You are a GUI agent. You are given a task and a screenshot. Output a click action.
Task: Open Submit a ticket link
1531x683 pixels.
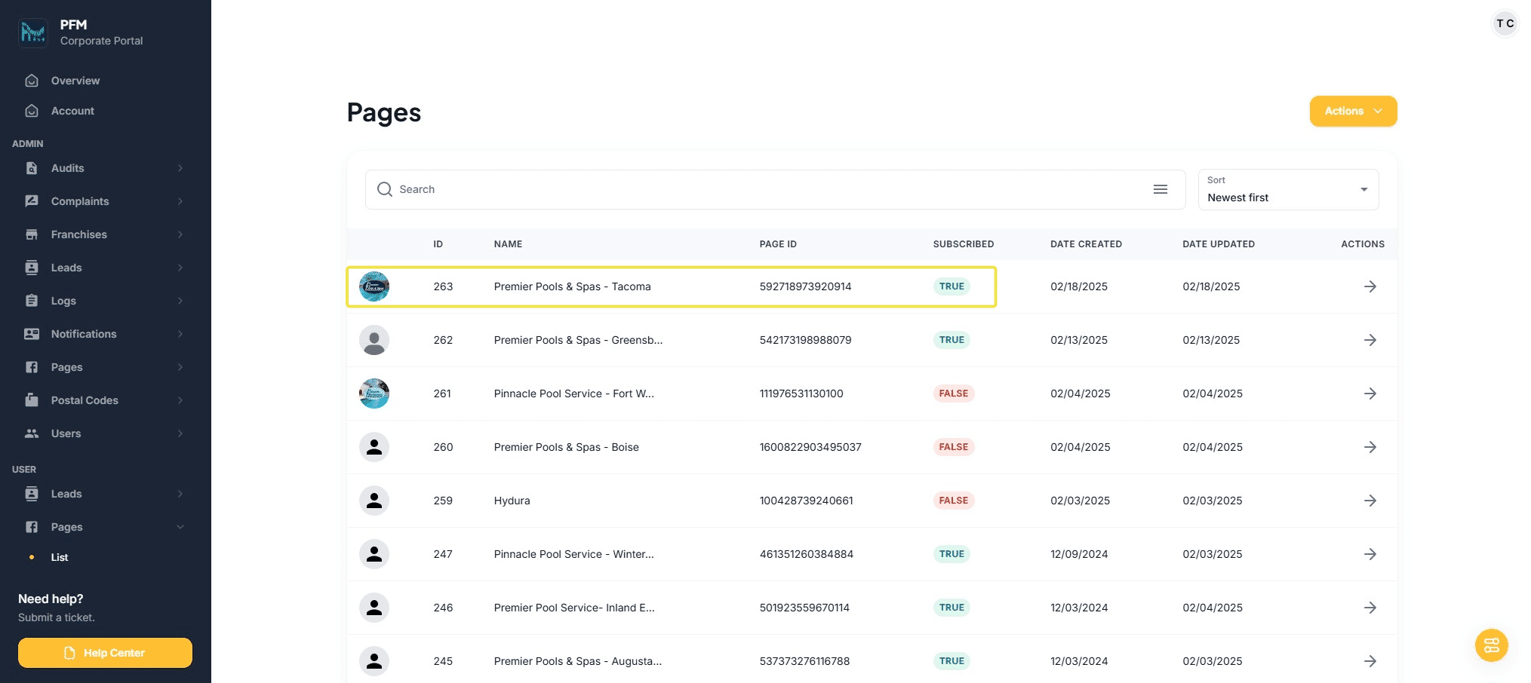[56, 617]
